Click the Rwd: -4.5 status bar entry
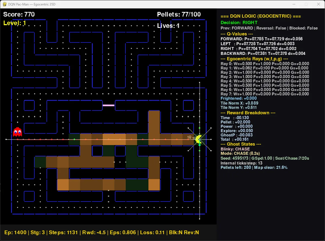 [94, 233]
